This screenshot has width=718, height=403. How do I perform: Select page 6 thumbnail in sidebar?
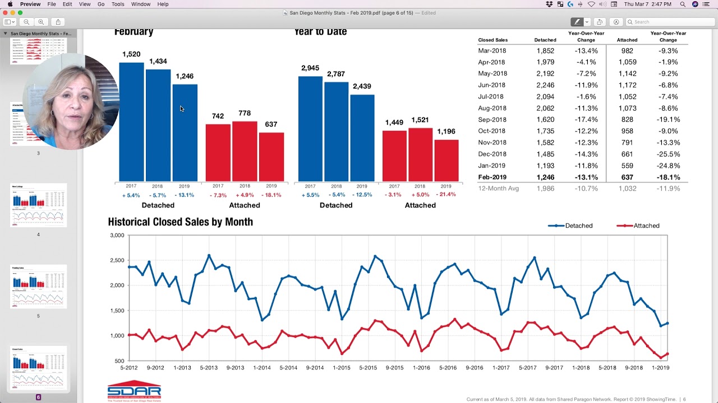(38, 368)
